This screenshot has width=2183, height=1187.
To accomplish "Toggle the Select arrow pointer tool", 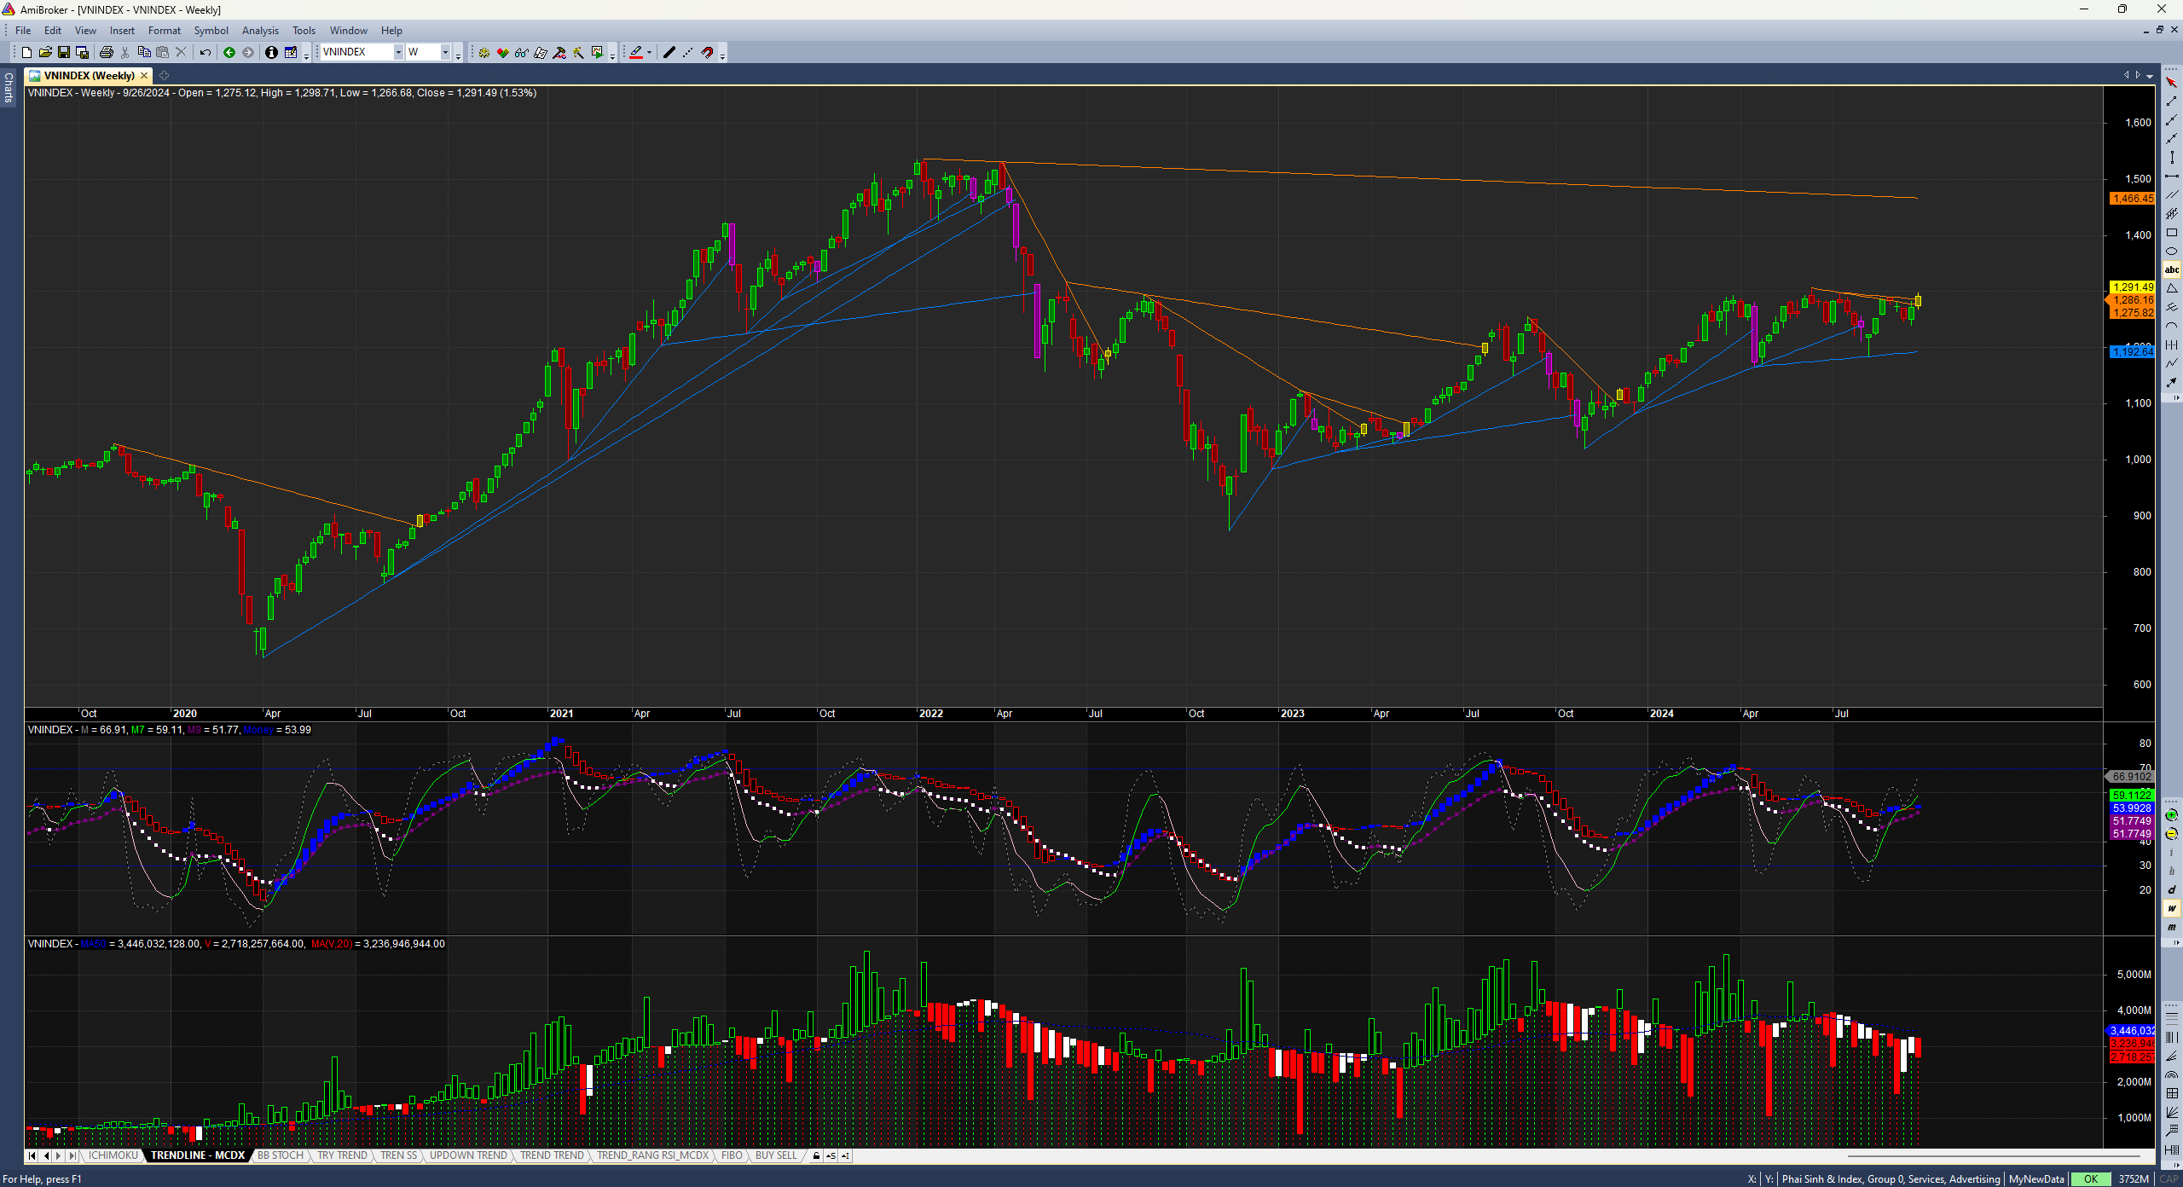I will tap(2172, 82).
